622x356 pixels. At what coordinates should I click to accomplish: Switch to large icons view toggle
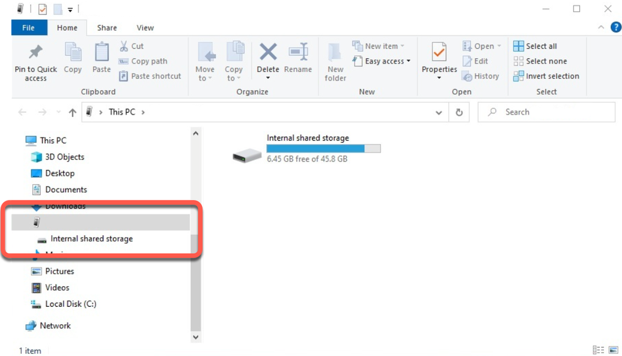[x=612, y=350]
